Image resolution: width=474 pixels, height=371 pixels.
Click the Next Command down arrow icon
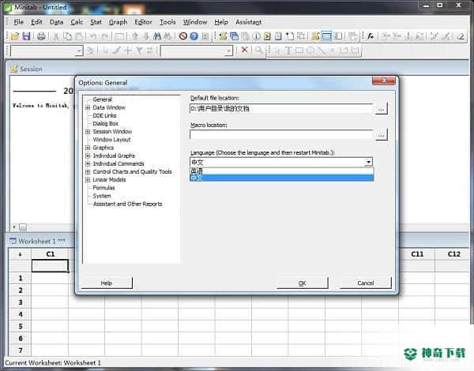(146, 36)
